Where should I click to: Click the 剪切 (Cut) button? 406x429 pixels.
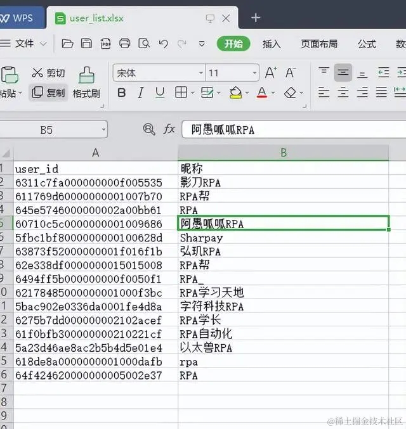48,73
